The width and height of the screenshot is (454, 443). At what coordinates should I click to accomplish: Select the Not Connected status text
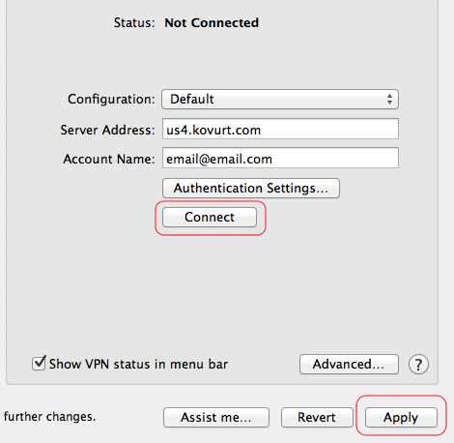pos(212,23)
